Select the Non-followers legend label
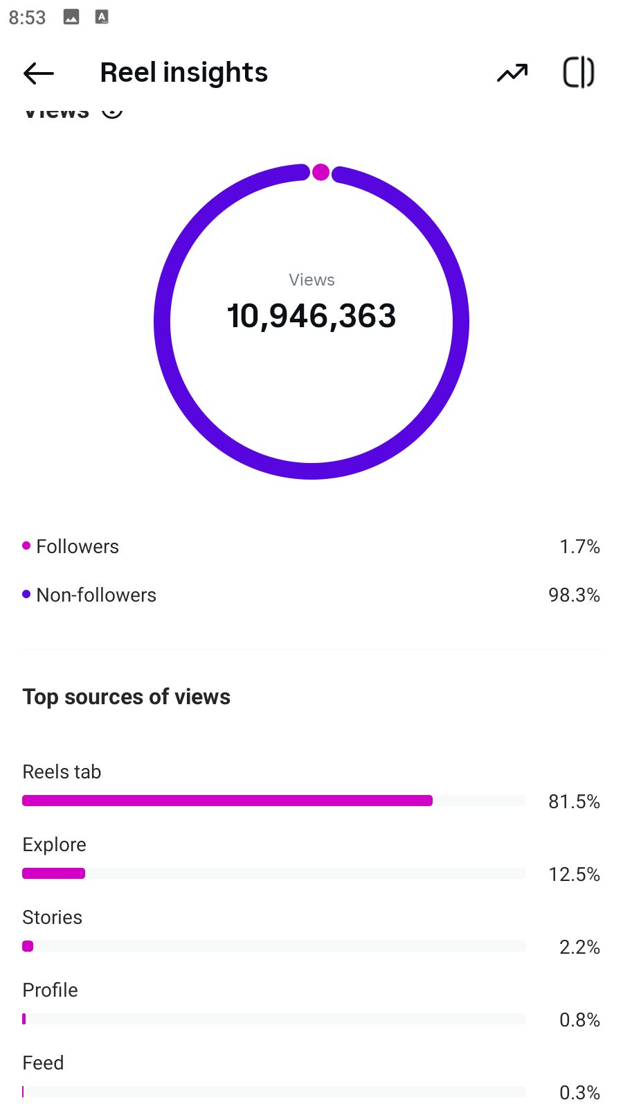 [96, 595]
